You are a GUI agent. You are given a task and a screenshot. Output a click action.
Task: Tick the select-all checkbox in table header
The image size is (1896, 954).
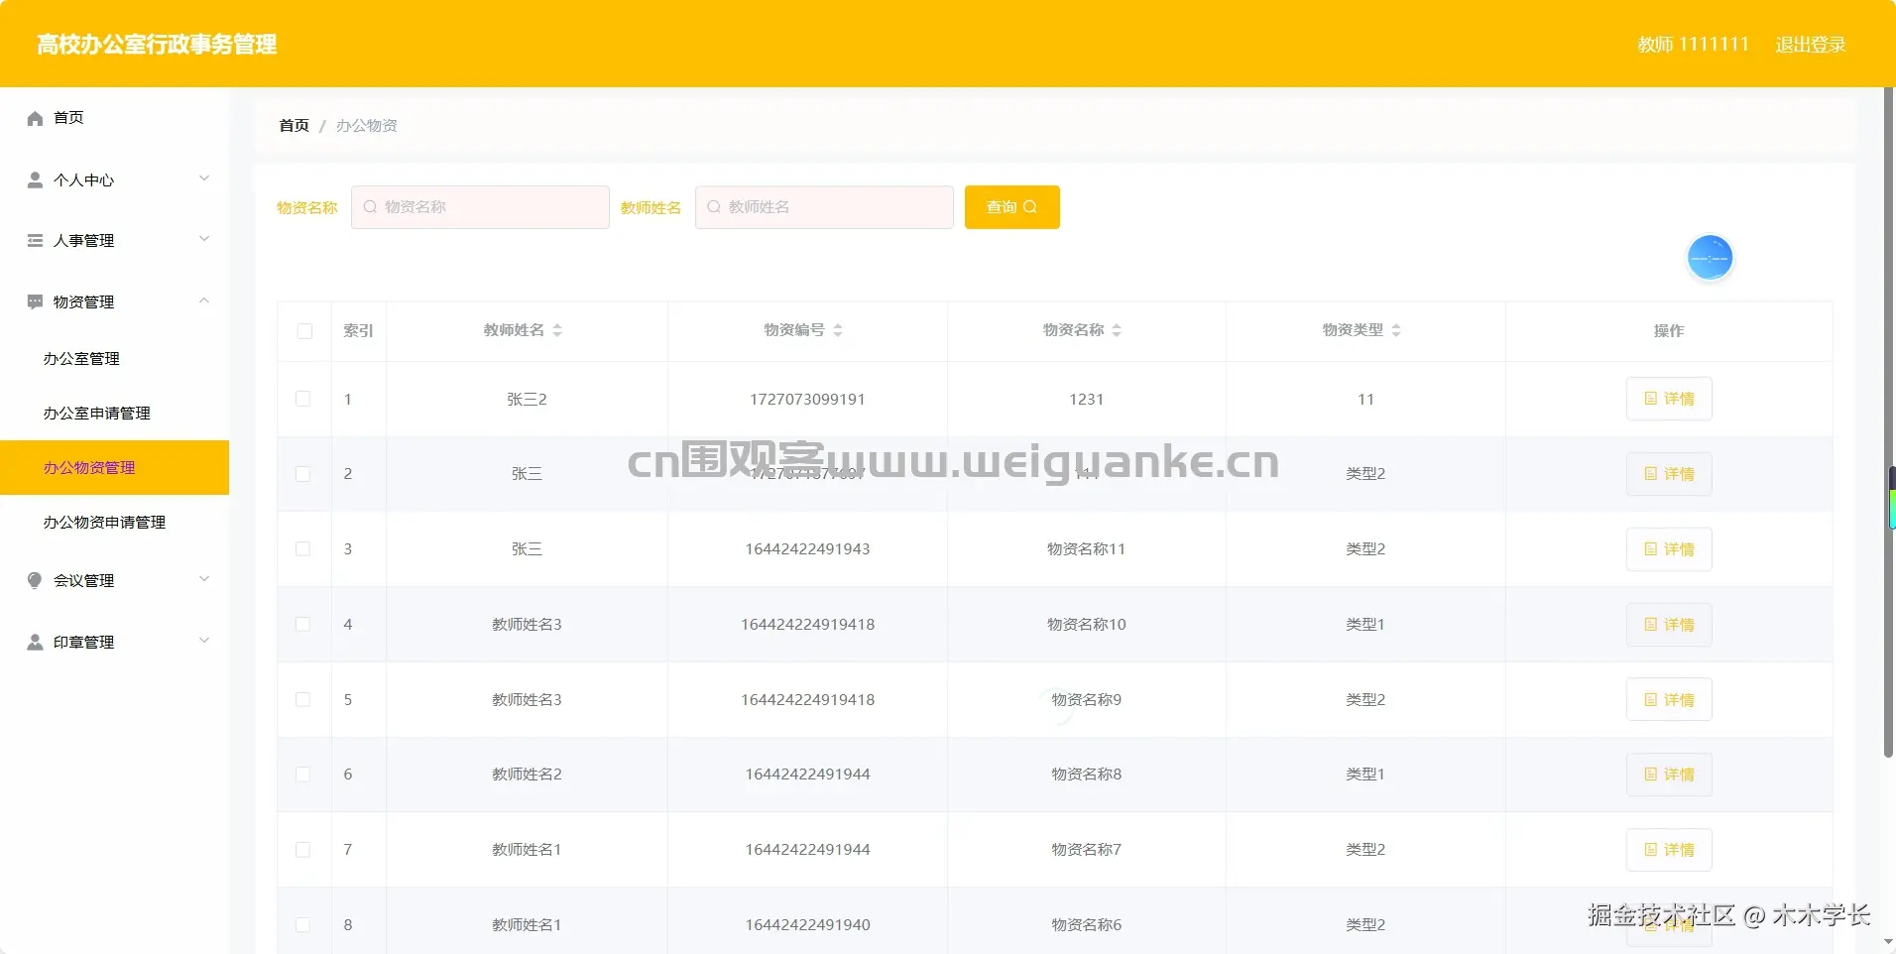304,331
